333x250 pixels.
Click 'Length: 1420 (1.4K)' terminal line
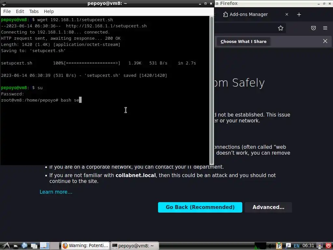(60, 45)
